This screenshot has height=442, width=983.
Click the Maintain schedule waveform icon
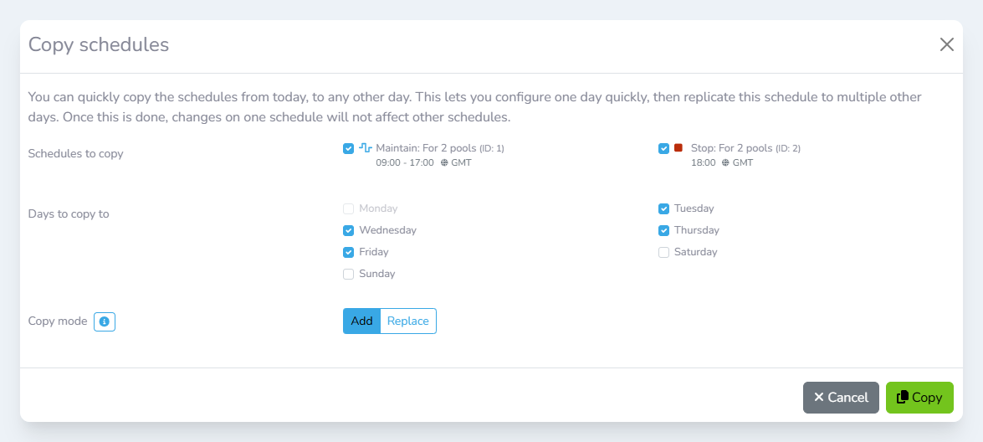pos(366,148)
